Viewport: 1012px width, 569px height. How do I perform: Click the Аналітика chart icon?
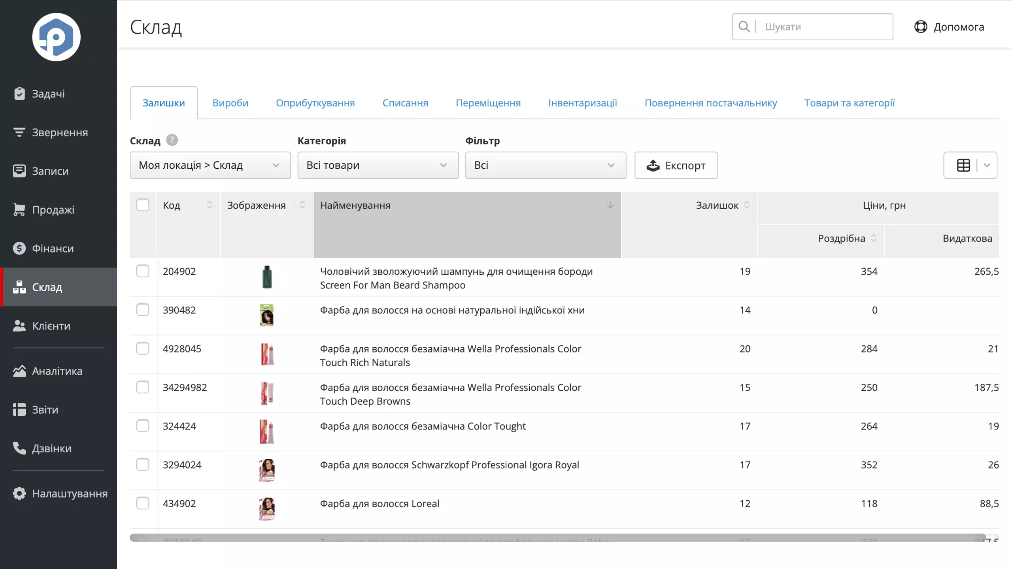pyautogui.click(x=19, y=371)
